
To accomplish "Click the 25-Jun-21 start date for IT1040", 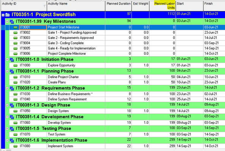I will point(190,99).
